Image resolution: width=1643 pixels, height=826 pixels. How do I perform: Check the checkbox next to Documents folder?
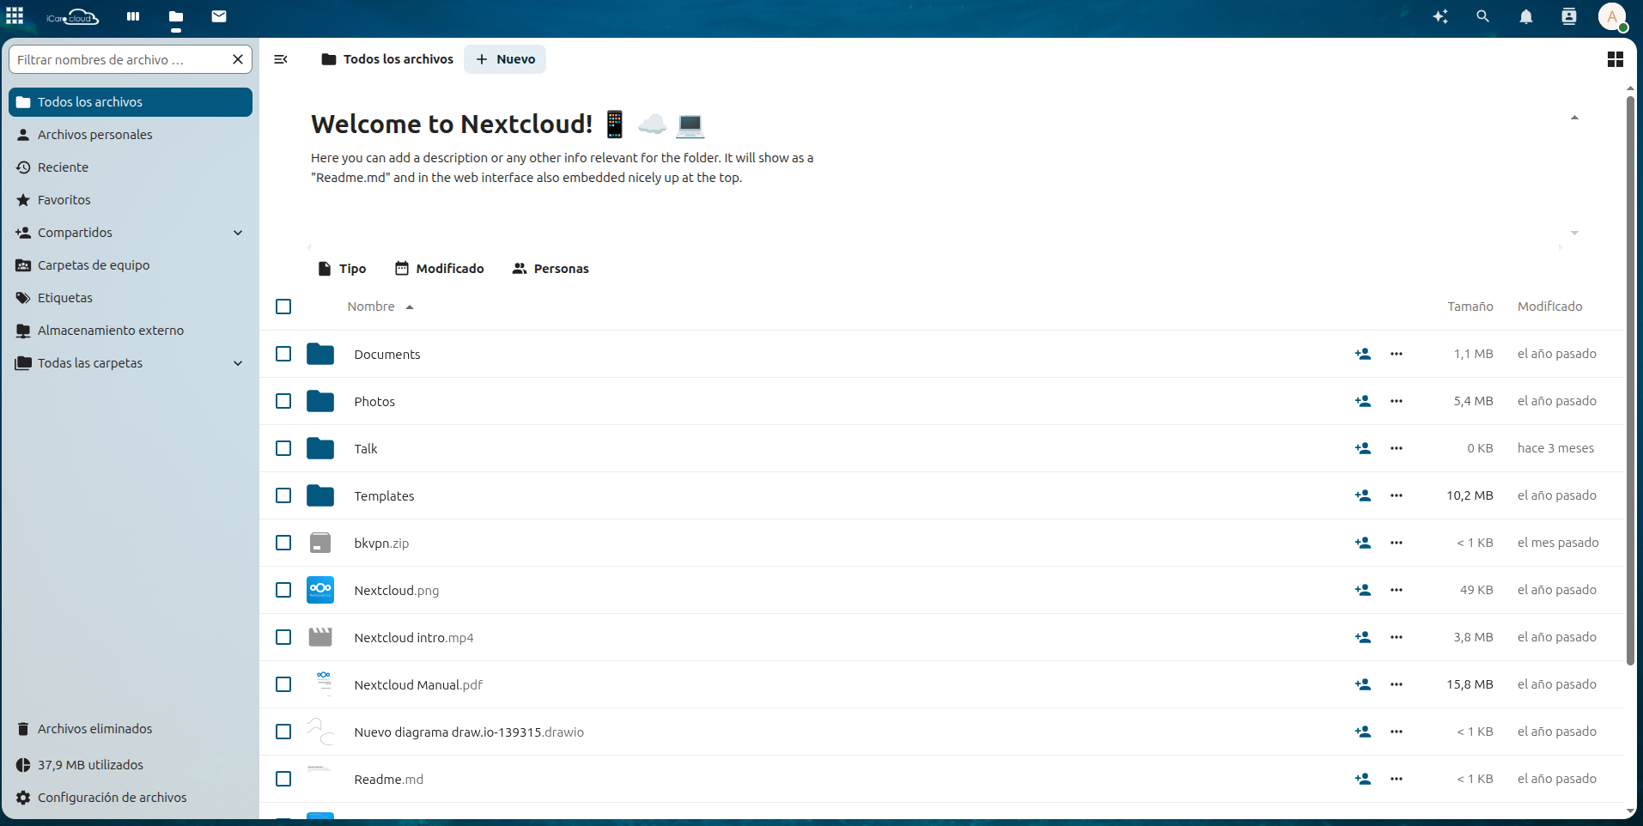[x=283, y=354]
